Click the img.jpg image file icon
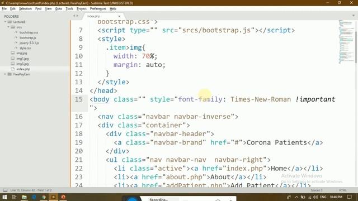Screen dimensions: 358x201 pyautogui.click(x=13, y=53)
